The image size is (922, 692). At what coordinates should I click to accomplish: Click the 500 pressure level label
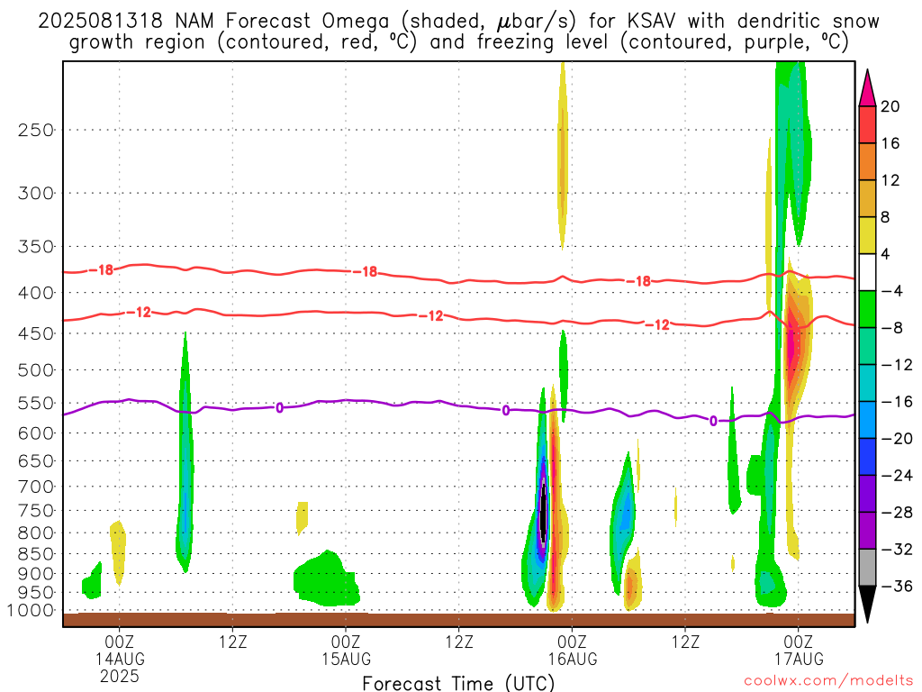[36, 370]
